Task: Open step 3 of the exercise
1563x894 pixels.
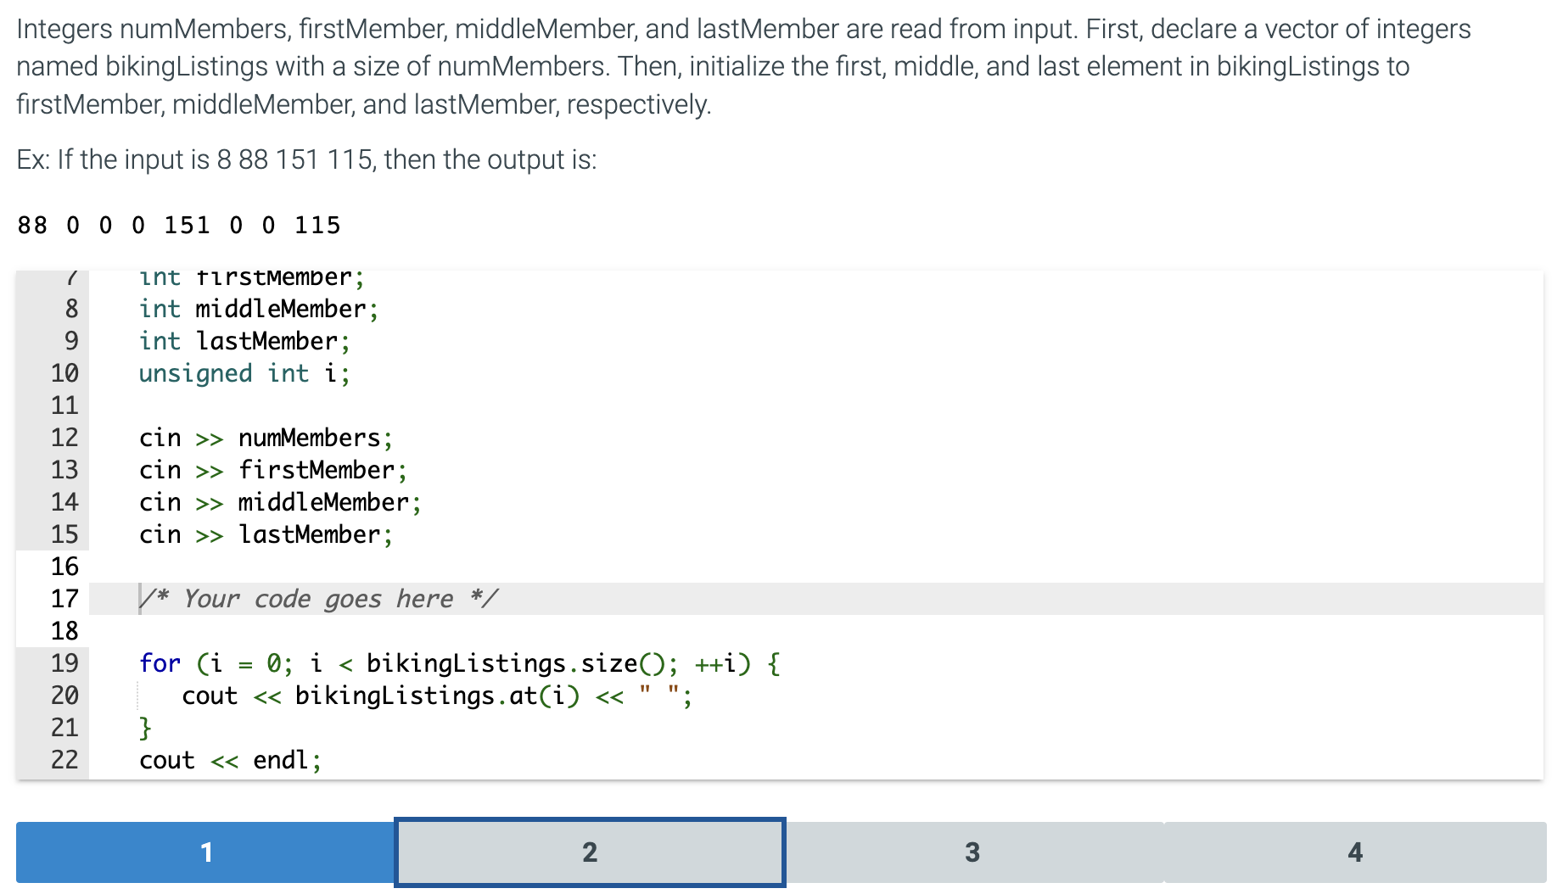Action: coord(972,852)
